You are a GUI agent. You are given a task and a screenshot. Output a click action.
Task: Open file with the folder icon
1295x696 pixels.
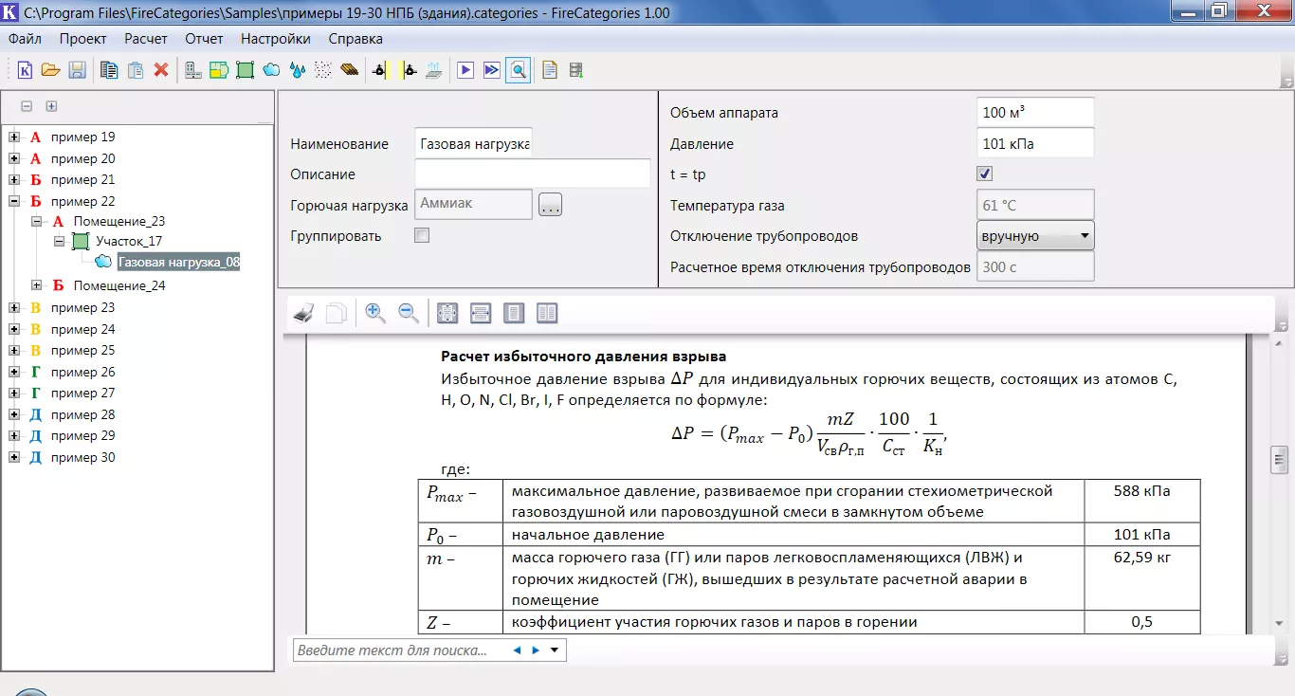click(x=51, y=70)
